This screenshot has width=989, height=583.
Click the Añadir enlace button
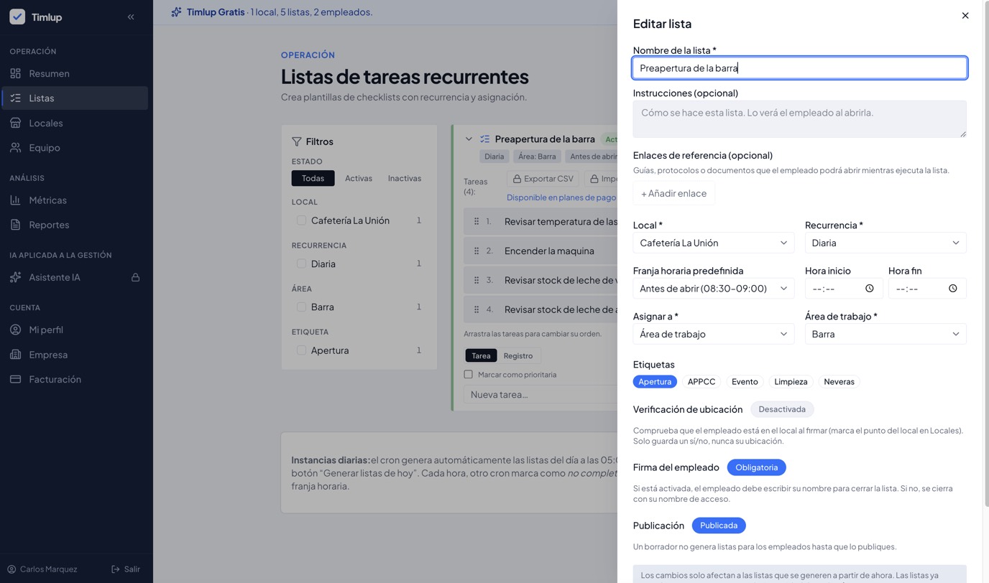(x=673, y=193)
